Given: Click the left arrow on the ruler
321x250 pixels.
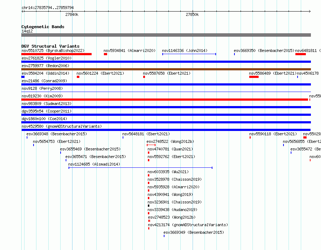Looking at the screenshot, I should pos(23,12).
